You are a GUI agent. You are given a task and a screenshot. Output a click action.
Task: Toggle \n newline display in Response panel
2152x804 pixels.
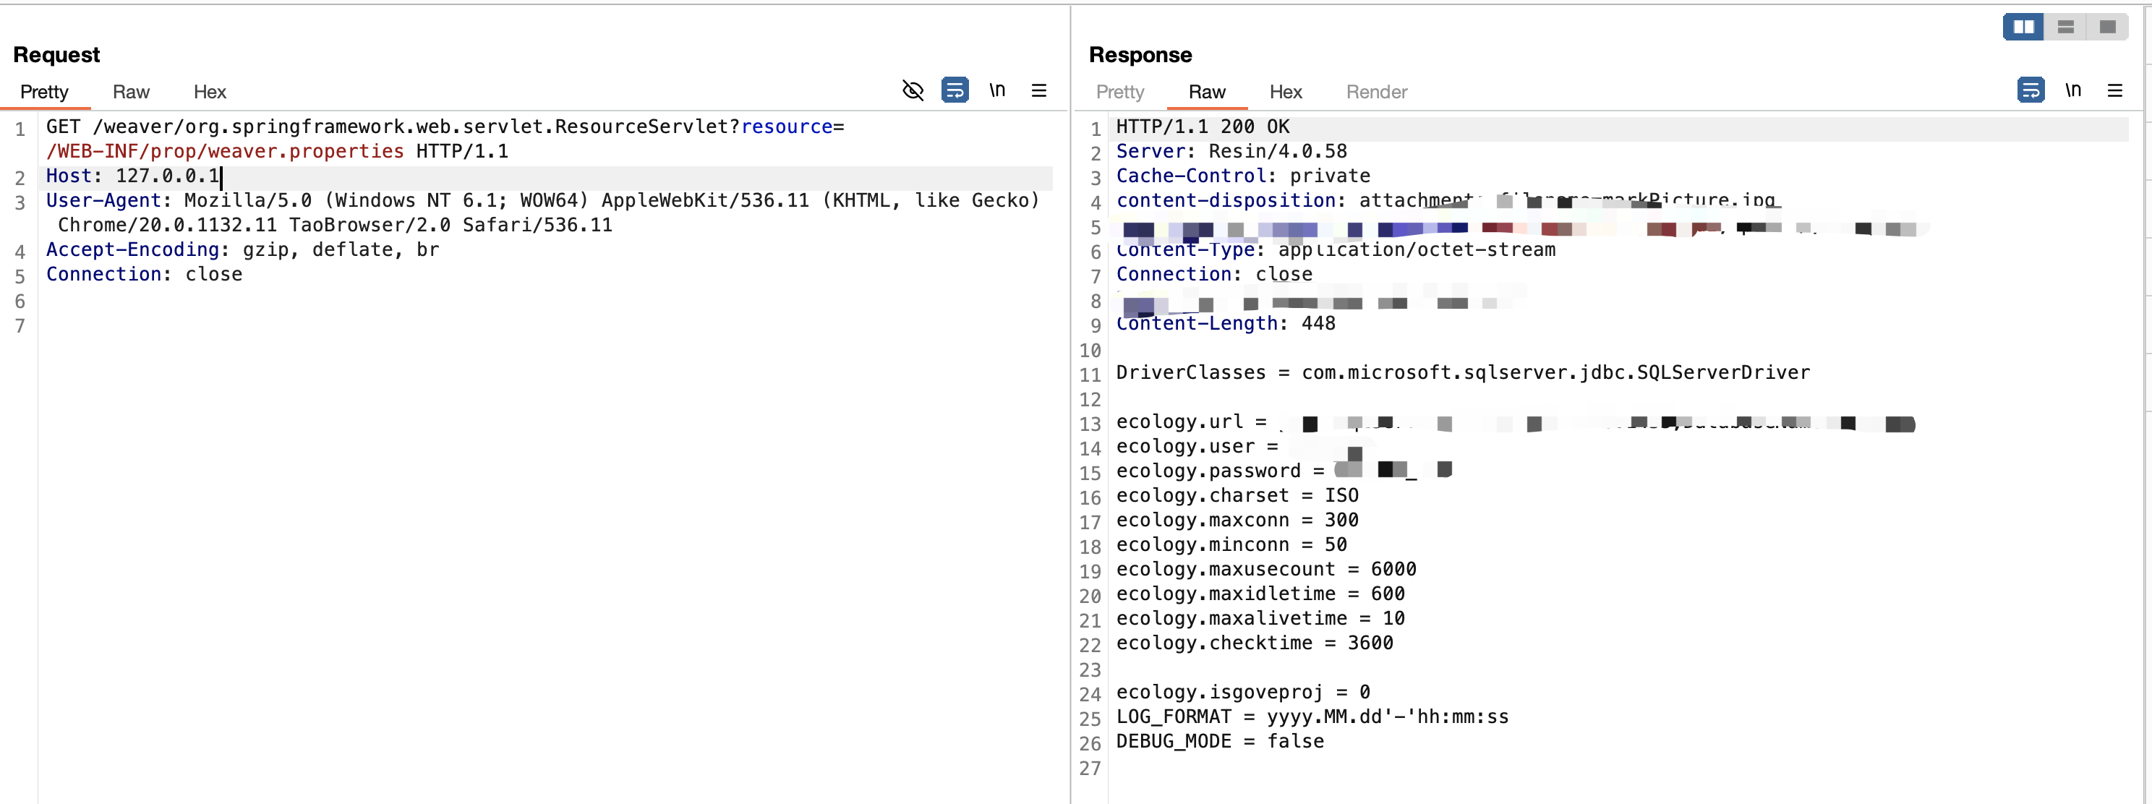point(2073,90)
